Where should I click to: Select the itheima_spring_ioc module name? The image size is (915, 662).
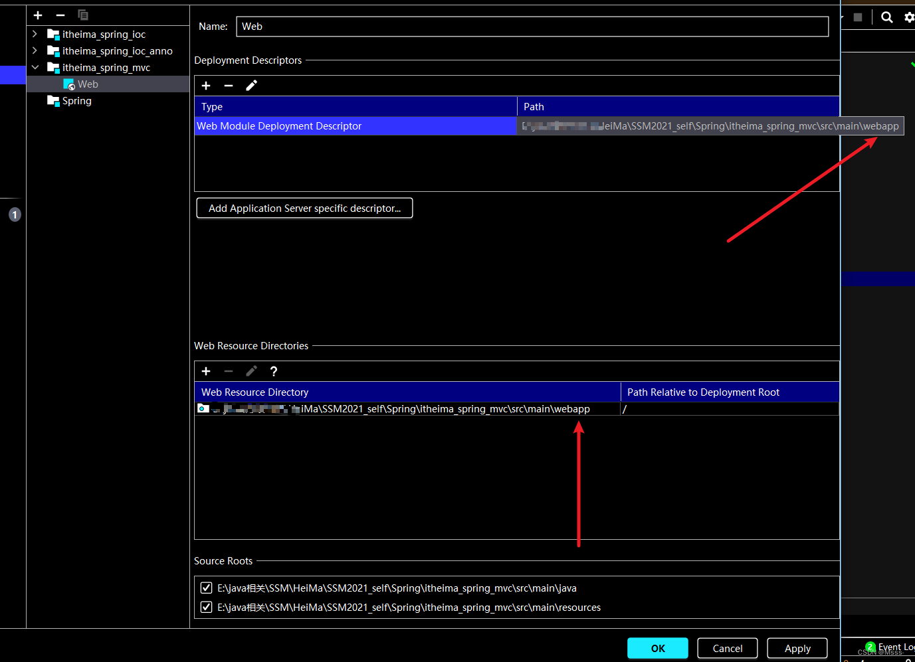point(104,34)
